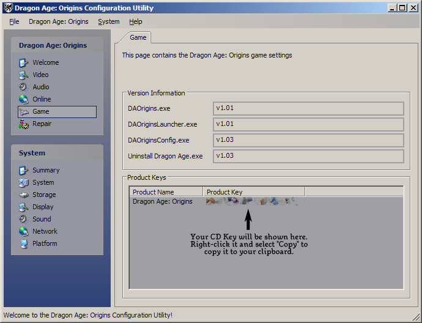Open the Dragon Age: Origins menu

coord(58,21)
